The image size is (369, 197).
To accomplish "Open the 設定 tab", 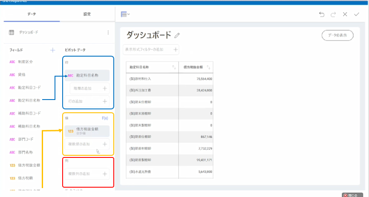I will [x=87, y=14].
